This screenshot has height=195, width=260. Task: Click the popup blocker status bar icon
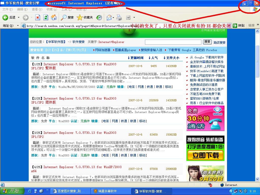pos(210,185)
